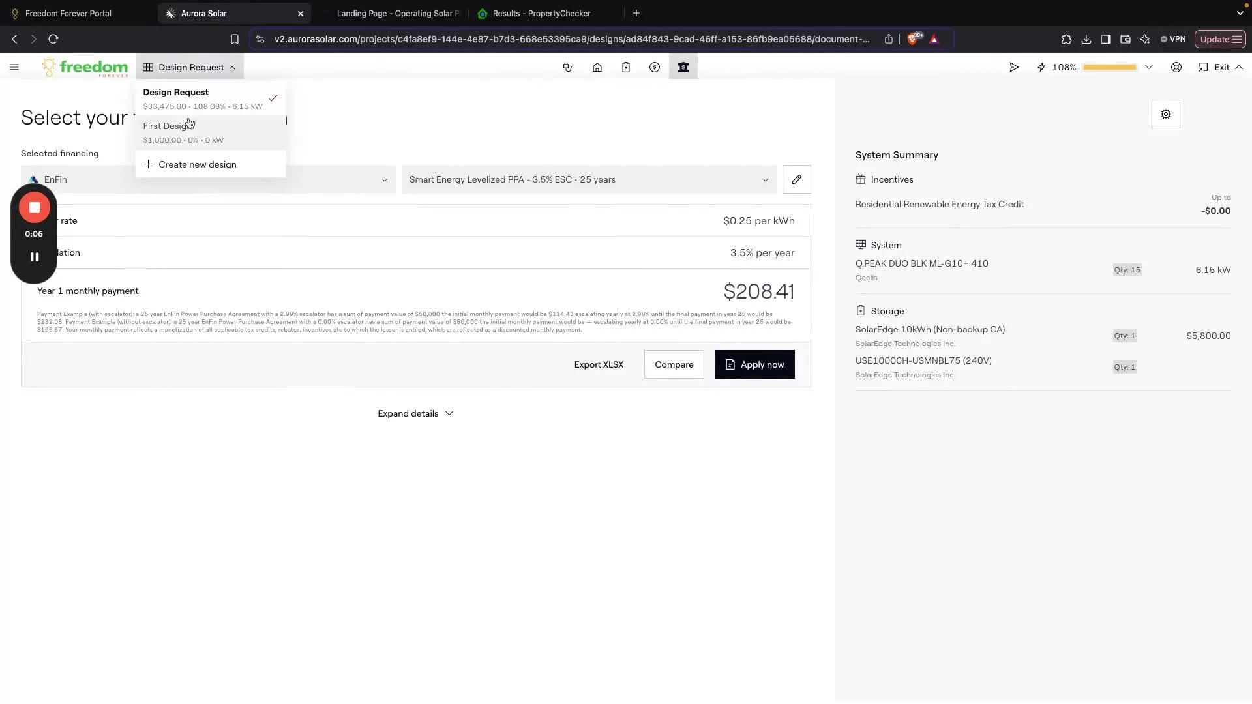Click Export XLSX
The height and width of the screenshot is (704, 1252).
pyautogui.click(x=599, y=364)
